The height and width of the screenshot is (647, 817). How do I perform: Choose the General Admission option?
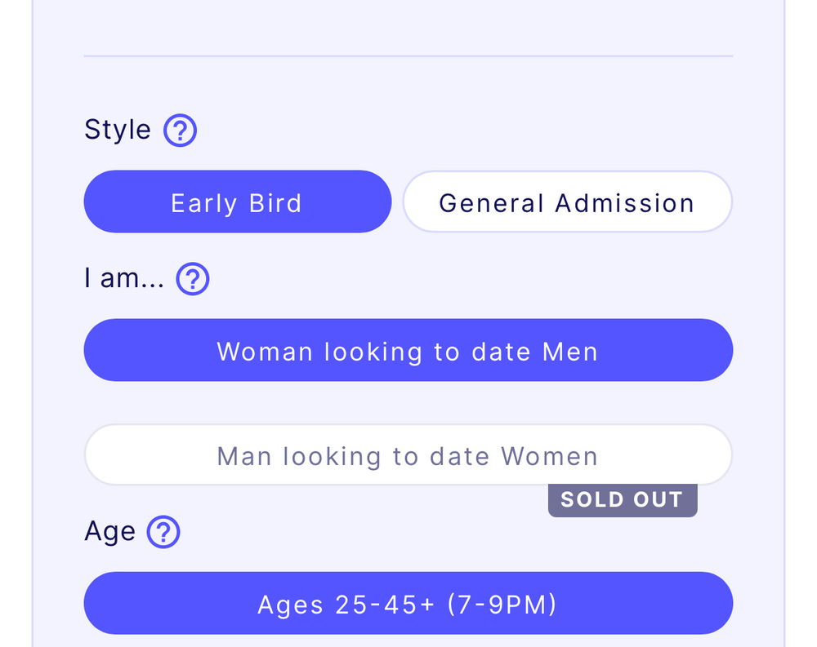click(568, 202)
